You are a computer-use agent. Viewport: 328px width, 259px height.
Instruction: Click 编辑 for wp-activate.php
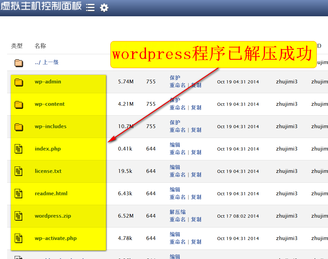pyautogui.click(x=175, y=234)
